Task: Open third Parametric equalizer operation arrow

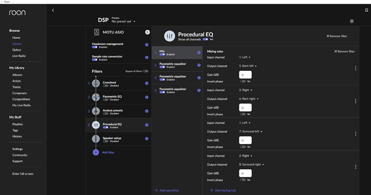Action: (x=199, y=91)
